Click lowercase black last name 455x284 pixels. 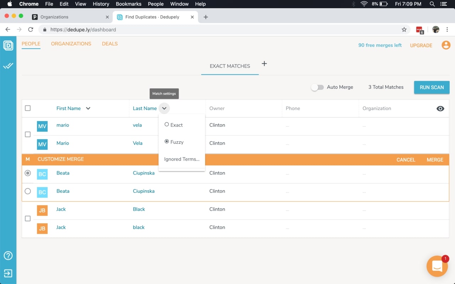point(139,227)
